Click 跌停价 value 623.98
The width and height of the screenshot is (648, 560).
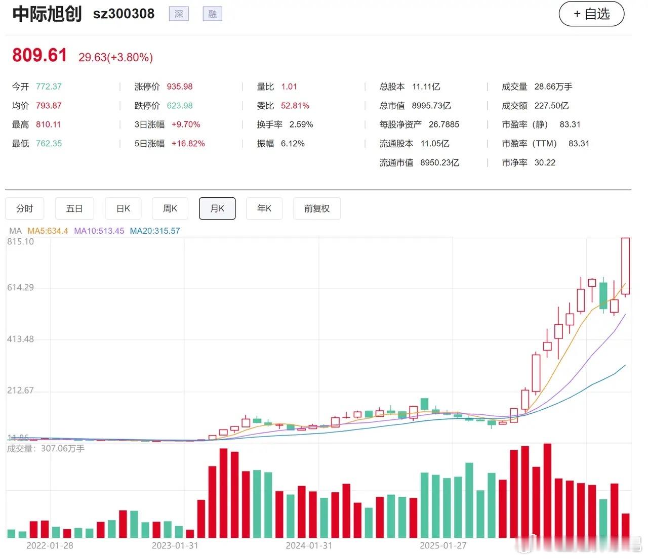tap(180, 106)
